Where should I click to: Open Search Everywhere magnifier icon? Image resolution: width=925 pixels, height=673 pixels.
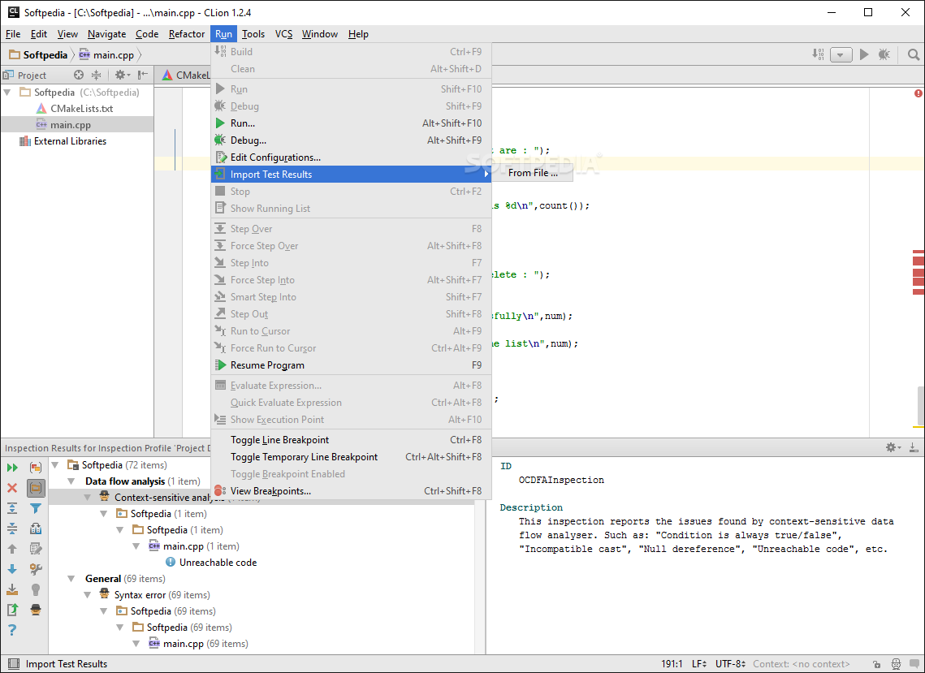click(913, 54)
